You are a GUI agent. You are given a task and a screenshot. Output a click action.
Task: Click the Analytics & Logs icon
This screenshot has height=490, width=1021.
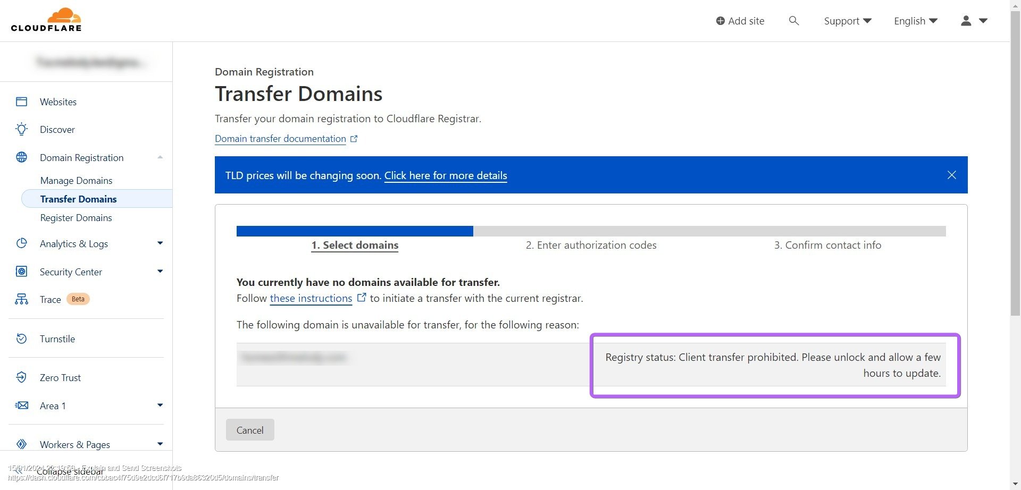click(21, 243)
